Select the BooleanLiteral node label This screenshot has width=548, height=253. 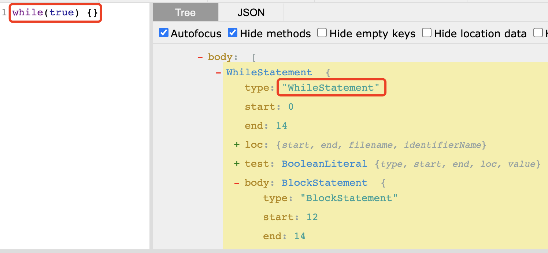(x=324, y=164)
